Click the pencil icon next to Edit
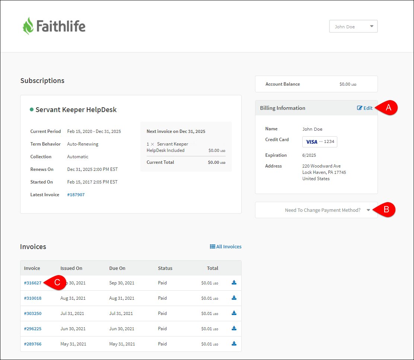Viewport: 414px width, 360px height. click(360, 108)
